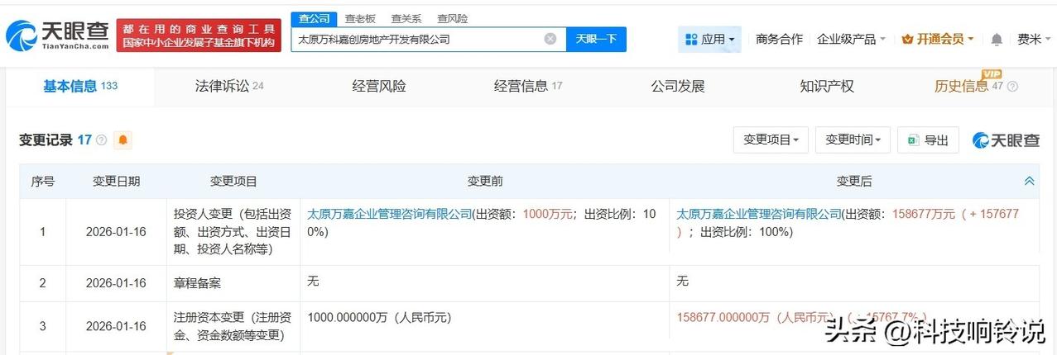Image resolution: width=1057 pixels, height=355 pixels.
Task: Click the 天眼一下 search button
Action: (x=596, y=39)
